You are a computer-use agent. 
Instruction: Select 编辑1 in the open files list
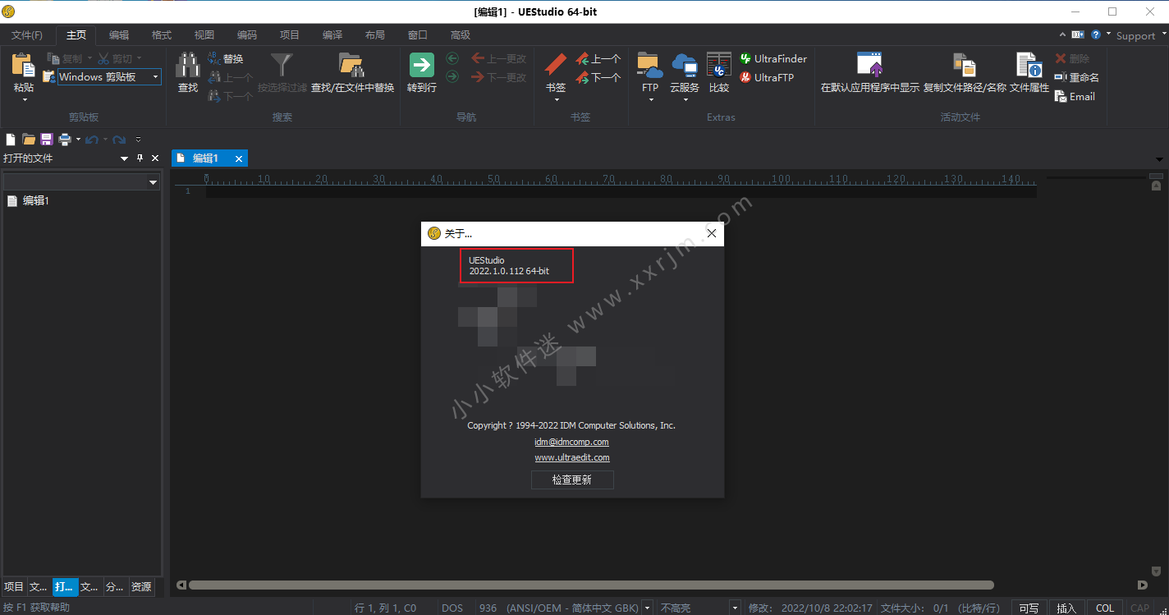[x=36, y=200]
